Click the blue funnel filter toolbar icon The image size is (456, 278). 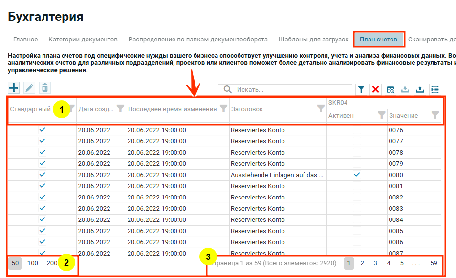pos(361,89)
